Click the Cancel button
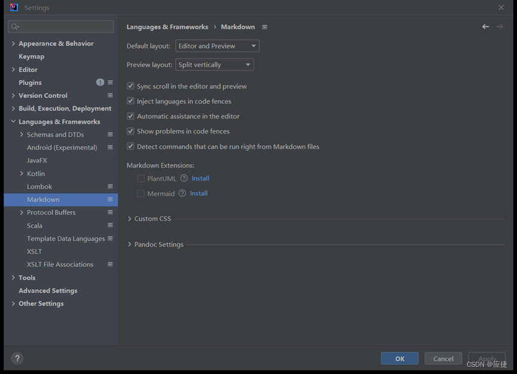The width and height of the screenshot is (517, 374). (443, 358)
